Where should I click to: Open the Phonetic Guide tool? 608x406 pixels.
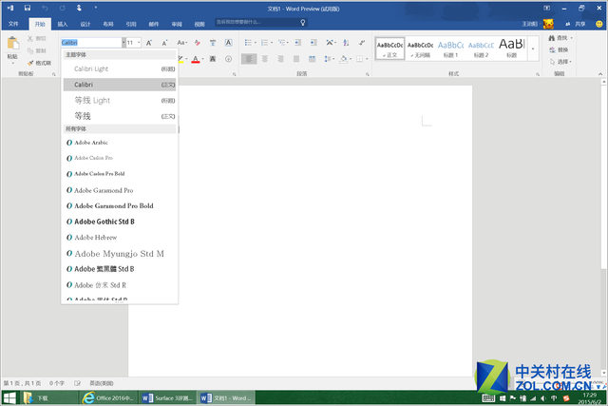[x=213, y=43]
